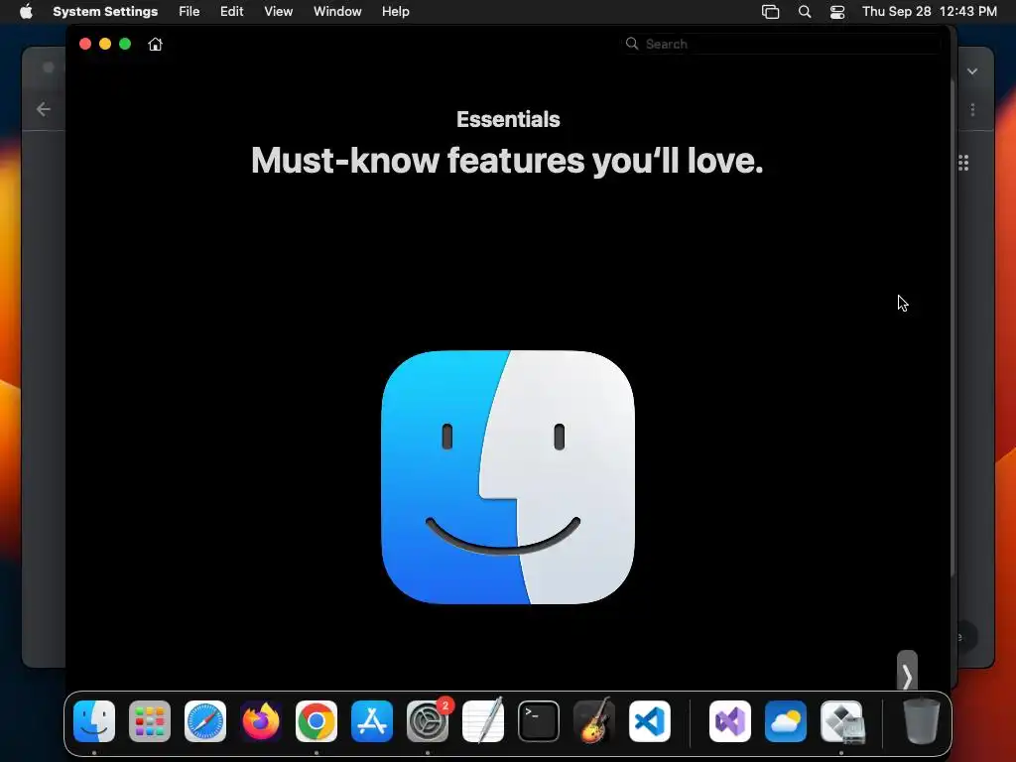Close the Tips window with red button
The width and height of the screenshot is (1016, 762).
85,44
